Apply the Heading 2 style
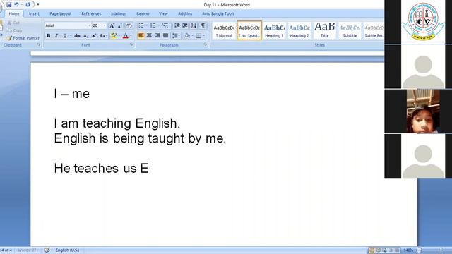The width and height of the screenshot is (452, 254). [299, 30]
